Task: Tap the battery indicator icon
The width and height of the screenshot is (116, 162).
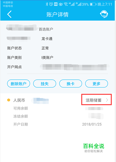Action: pyautogui.click(x=93, y=4)
